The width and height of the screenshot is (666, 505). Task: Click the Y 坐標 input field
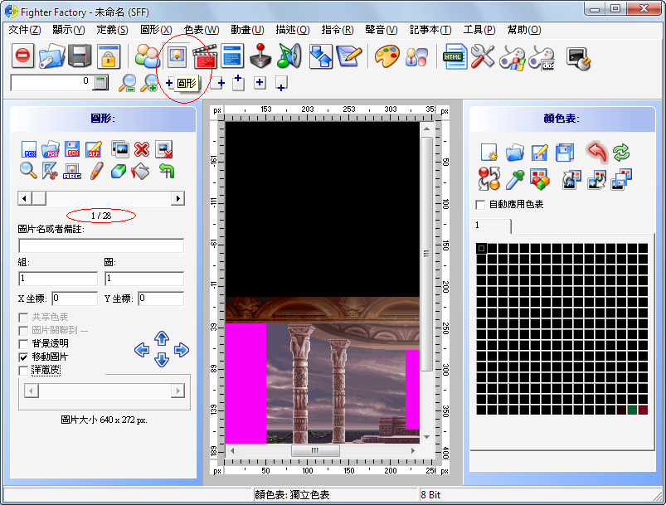[161, 299]
